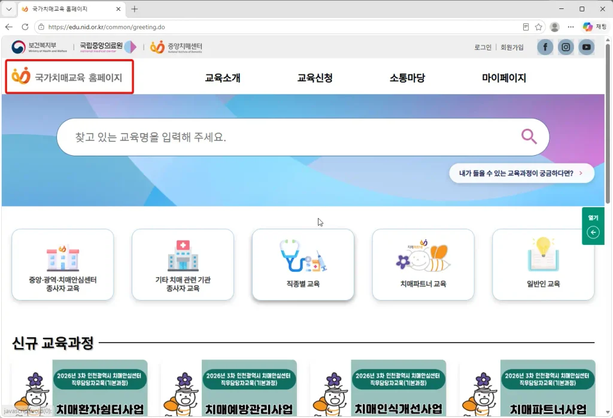Open the 소통마당 menu
The height and width of the screenshot is (418, 613).
[x=407, y=78]
